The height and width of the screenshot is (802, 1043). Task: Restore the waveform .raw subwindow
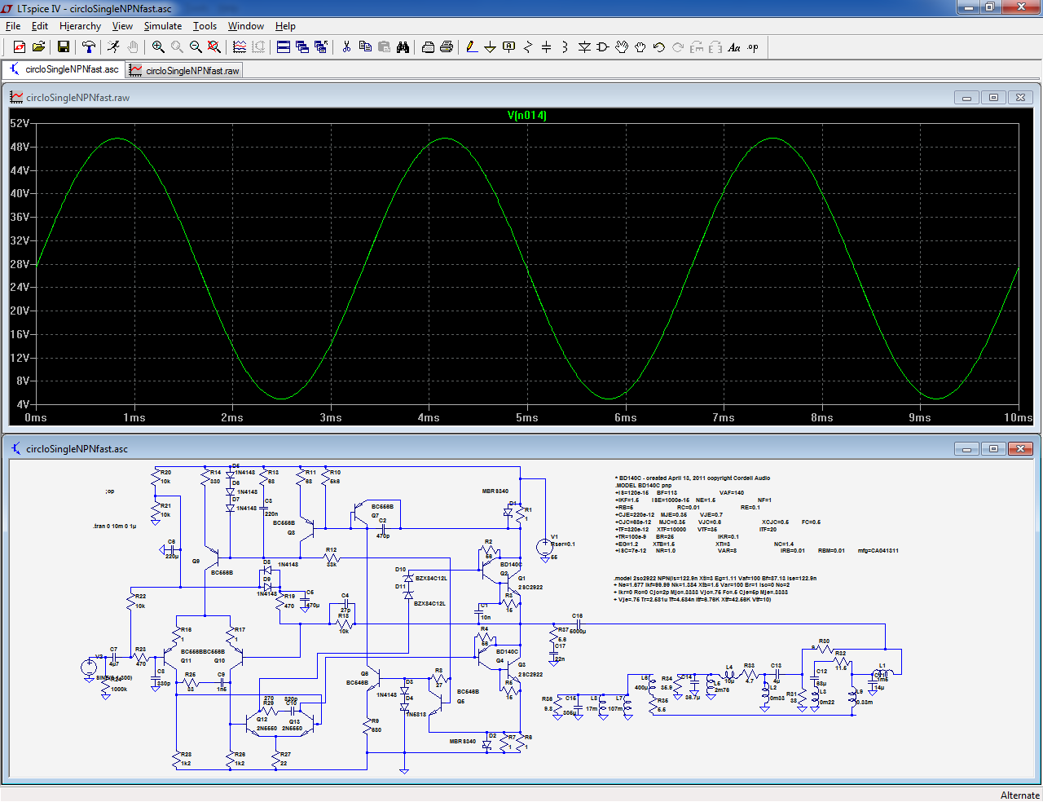(x=993, y=97)
